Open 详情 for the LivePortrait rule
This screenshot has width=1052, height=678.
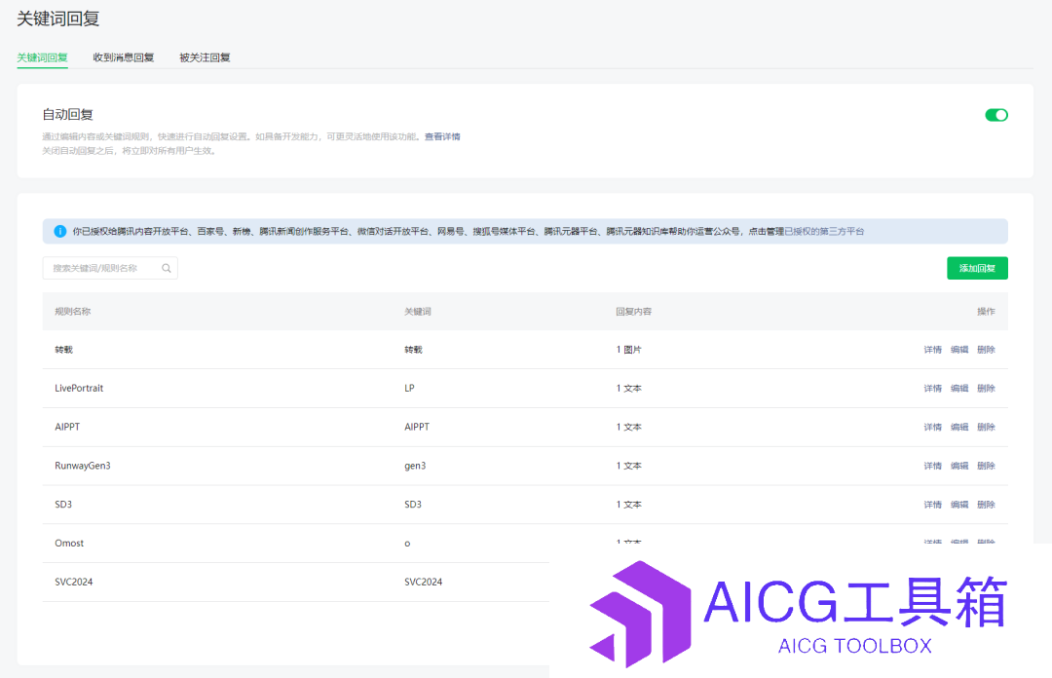coord(932,389)
